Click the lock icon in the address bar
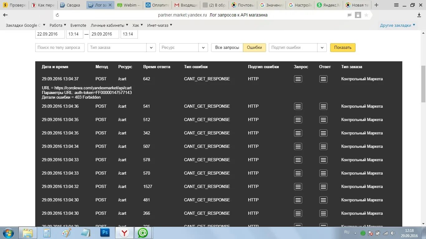 (x=358, y=15)
